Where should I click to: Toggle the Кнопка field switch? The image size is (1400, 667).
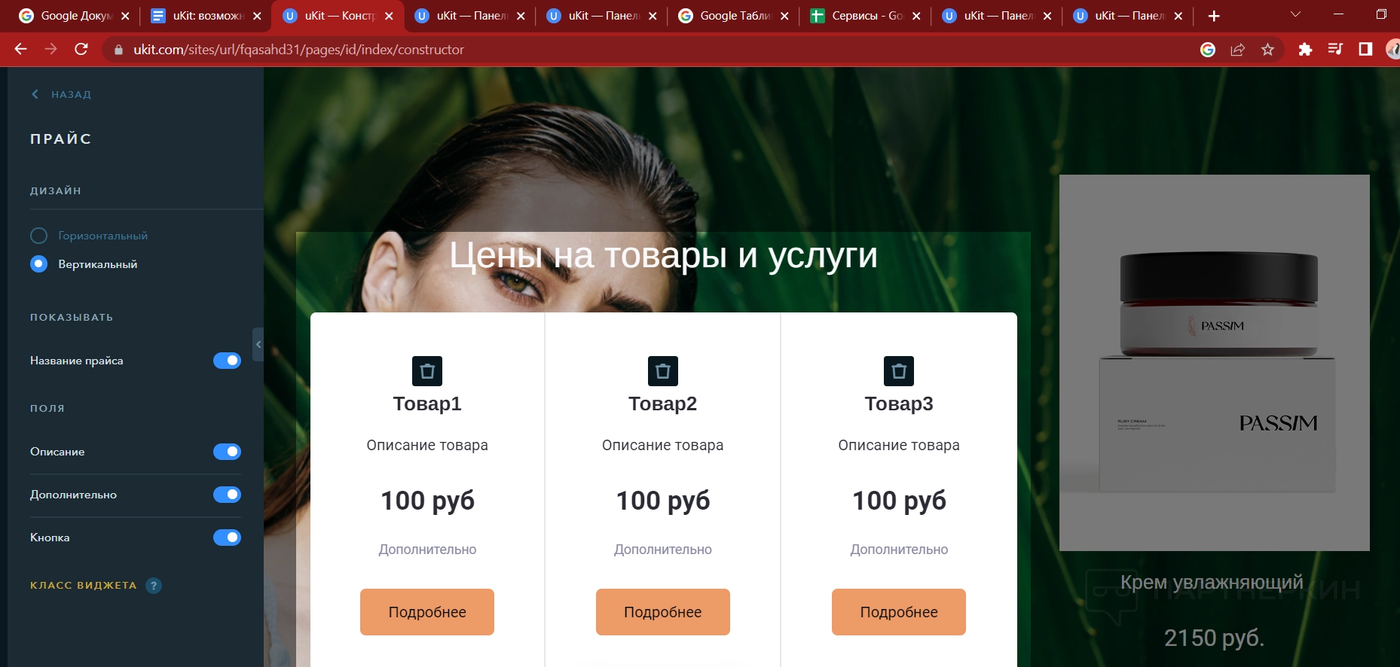[227, 538]
